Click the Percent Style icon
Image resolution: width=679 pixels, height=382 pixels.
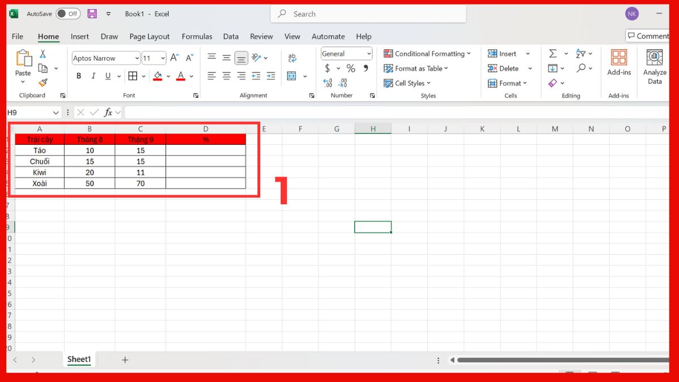pos(351,68)
